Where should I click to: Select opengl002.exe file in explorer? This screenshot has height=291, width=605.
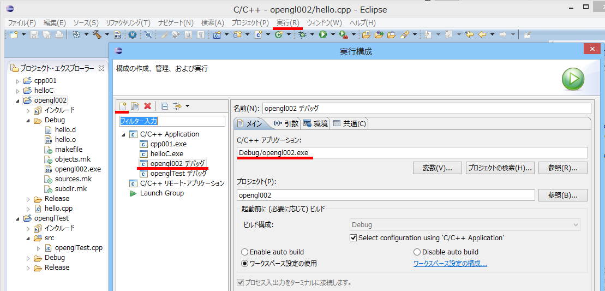click(x=73, y=169)
